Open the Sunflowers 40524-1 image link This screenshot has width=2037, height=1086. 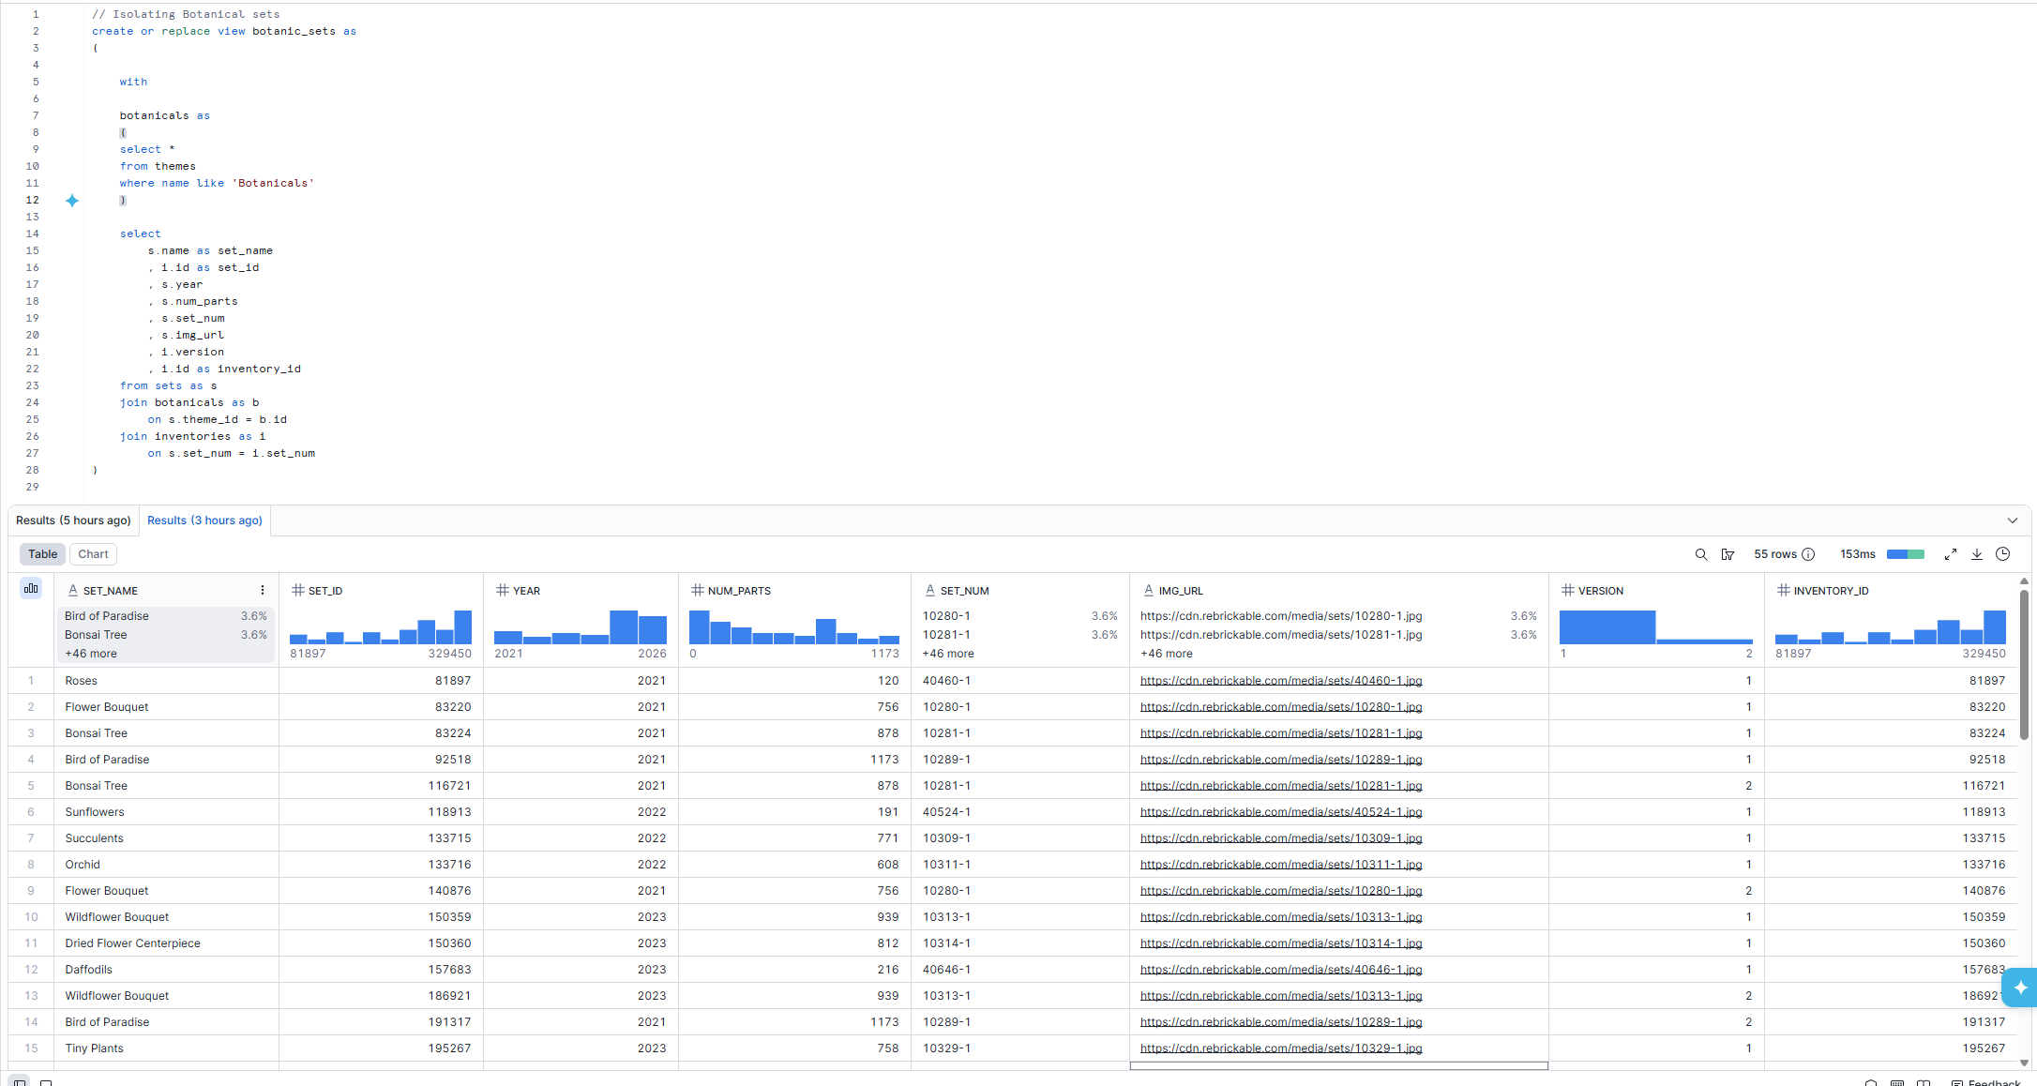pyautogui.click(x=1281, y=812)
